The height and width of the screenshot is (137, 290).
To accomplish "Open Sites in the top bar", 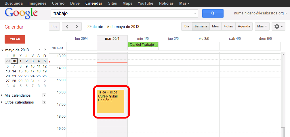I will 112,3.
